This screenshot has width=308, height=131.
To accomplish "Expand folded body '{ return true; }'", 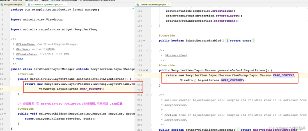I will (241, 41).
